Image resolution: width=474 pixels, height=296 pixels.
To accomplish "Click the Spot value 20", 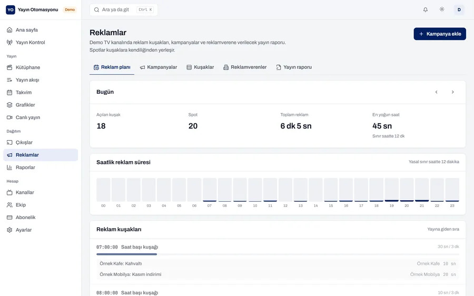I will (x=193, y=126).
